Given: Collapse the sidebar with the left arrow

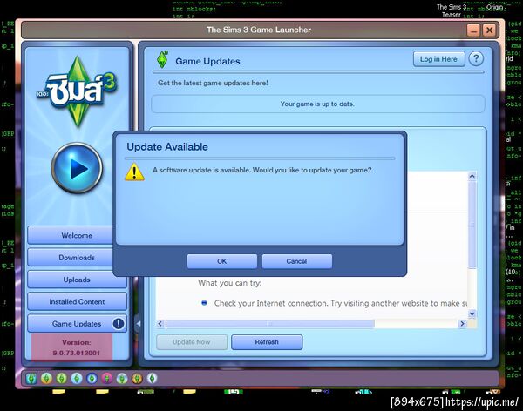Looking at the screenshot, I should (x=139, y=323).
